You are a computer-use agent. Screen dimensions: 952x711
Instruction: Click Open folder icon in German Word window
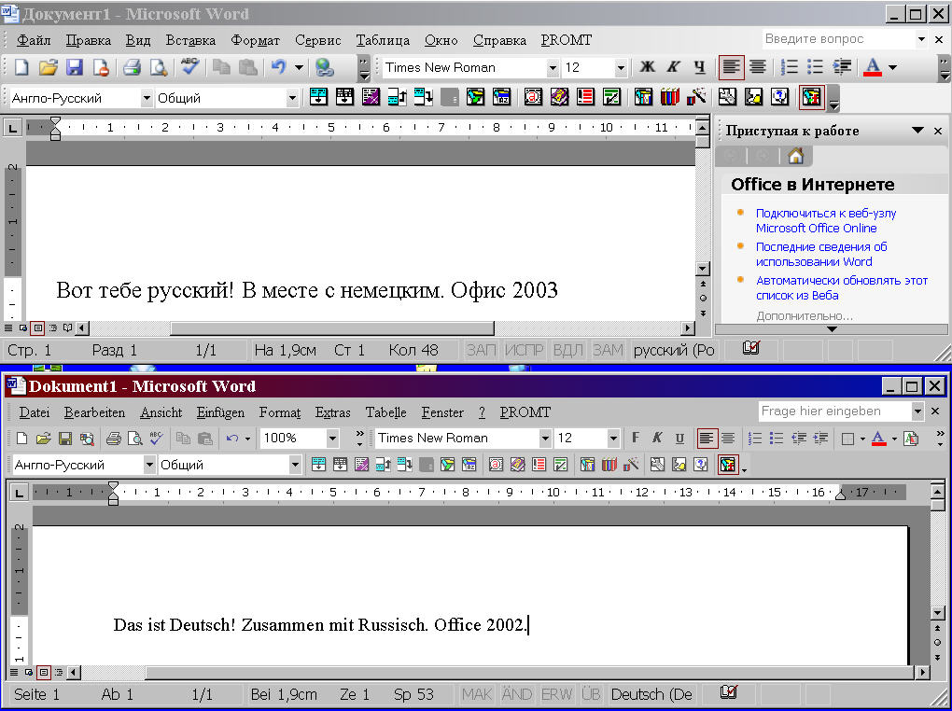tap(43, 439)
